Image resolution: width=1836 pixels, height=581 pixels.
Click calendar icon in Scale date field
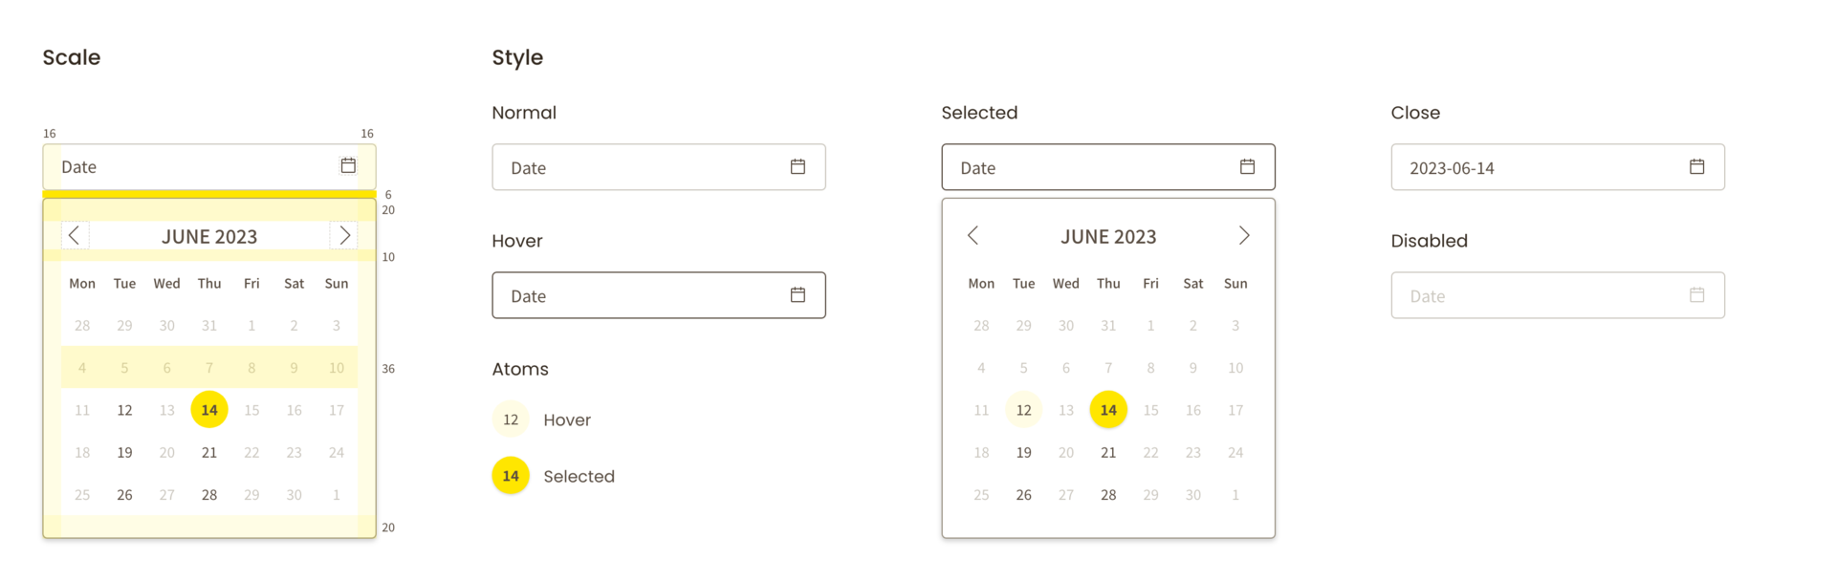point(348,165)
